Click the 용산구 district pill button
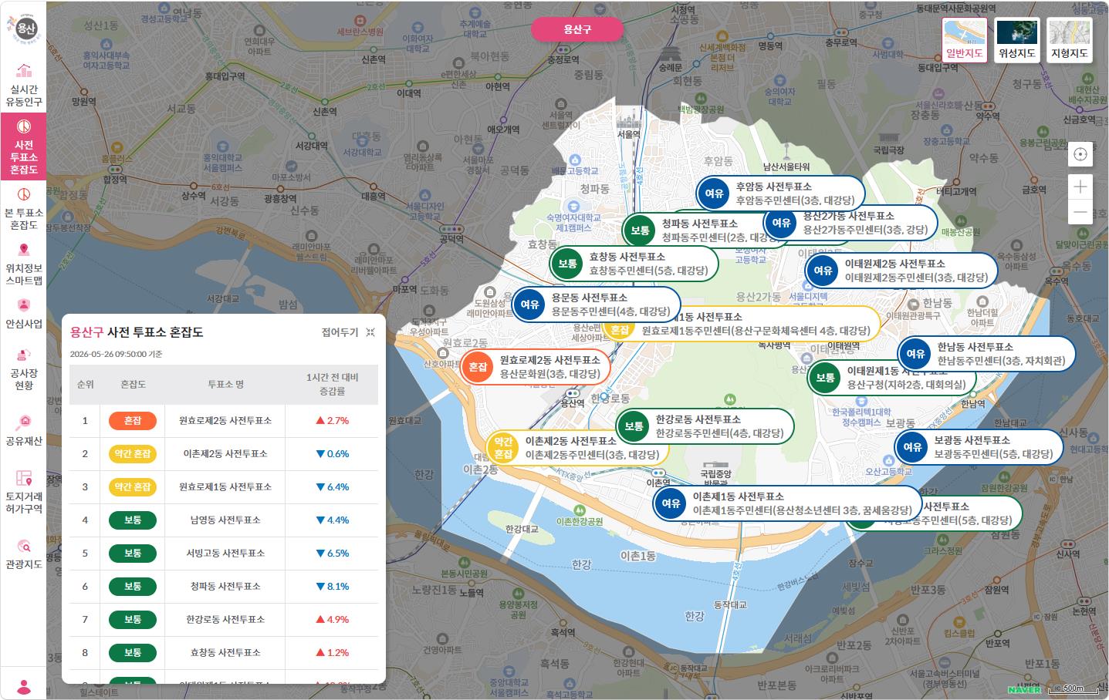1109x700 pixels. 576,29
